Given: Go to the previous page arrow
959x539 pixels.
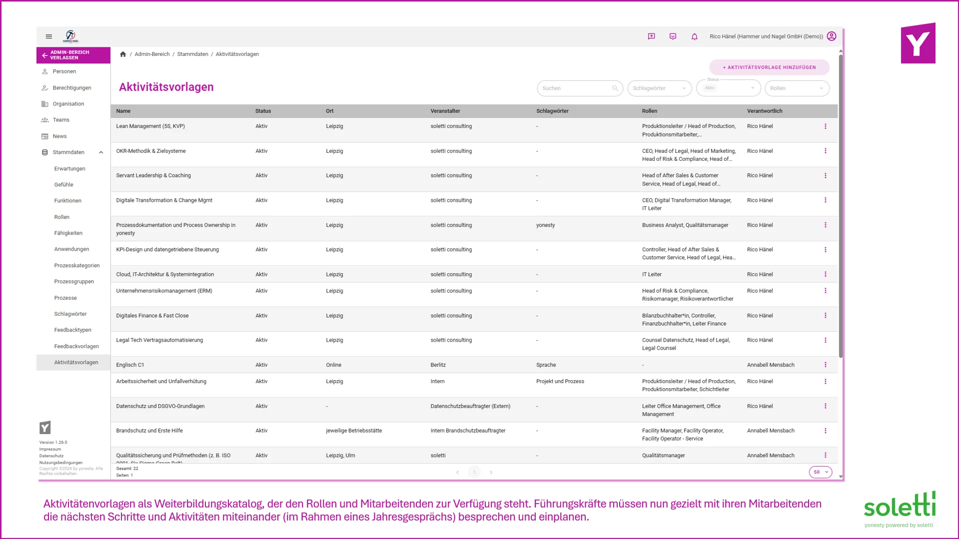Looking at the screenshot, I should tap(457, 472).
